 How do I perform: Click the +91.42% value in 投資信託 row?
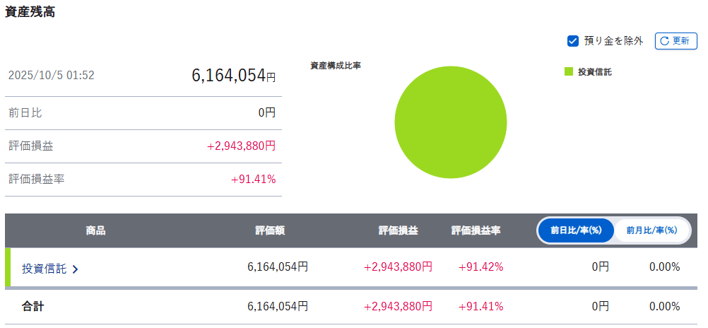pos(480,267)
